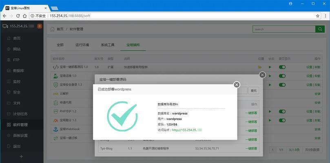Click 设置 for PHP守护 1.2 row

[309, 111]
